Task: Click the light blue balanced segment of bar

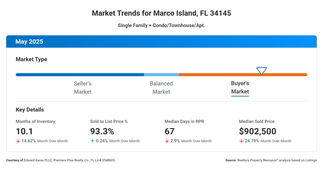Action: pos(161,75)
